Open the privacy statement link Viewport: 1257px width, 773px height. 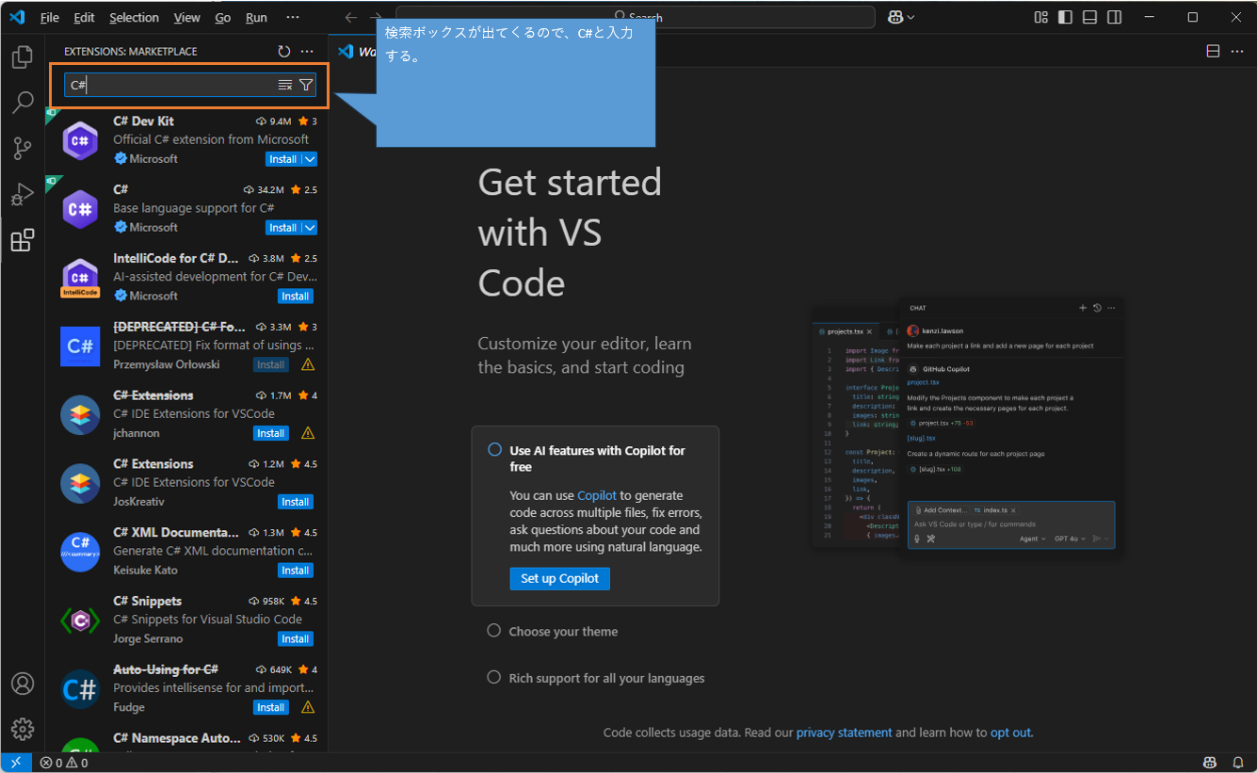(x=844, y=733)
